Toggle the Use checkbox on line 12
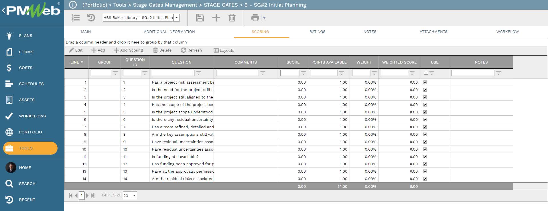This screenshot has width=548, height=211. [x=425, y=164]
